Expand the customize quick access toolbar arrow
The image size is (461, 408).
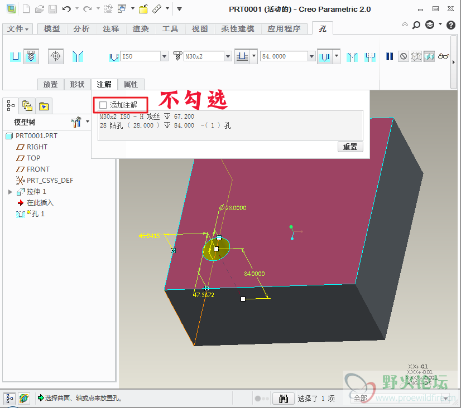pyautogui.click(x=179, y=9)
